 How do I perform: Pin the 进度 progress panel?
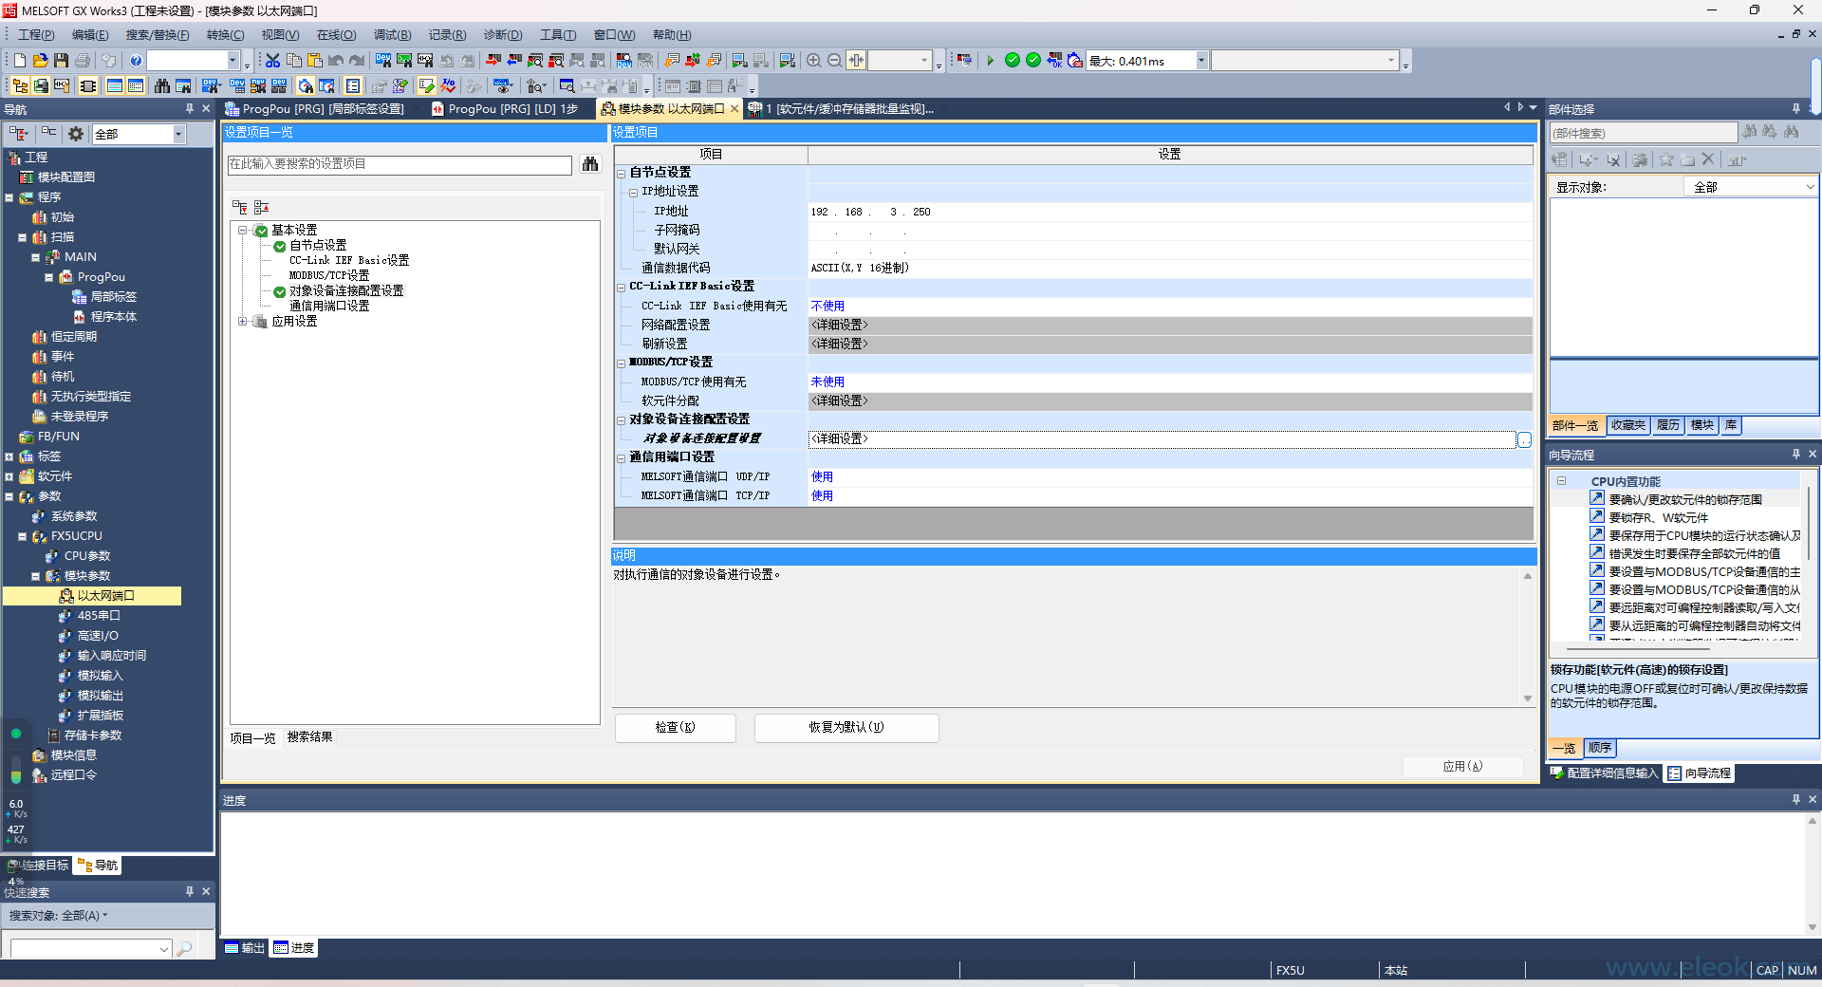(1795, 800)
